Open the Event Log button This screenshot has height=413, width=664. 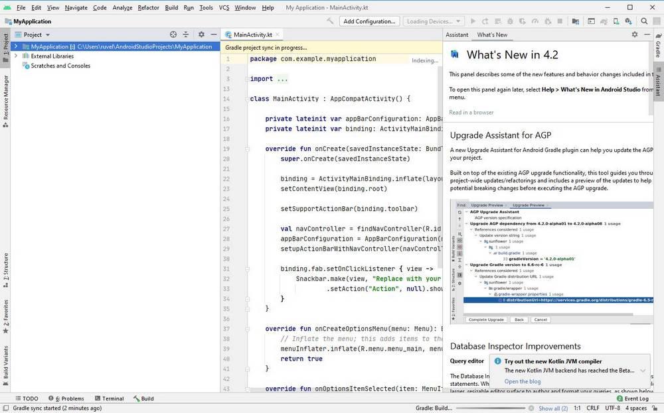[x=633, y=398]
